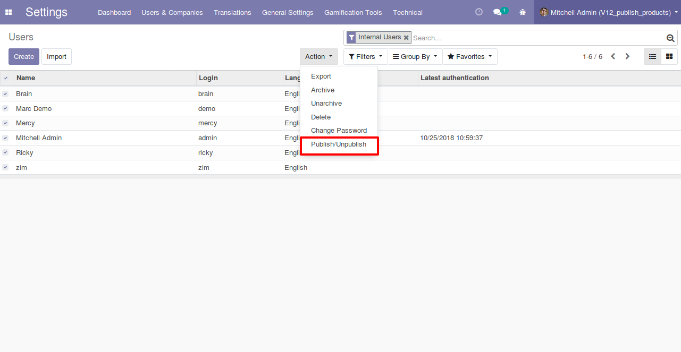Open the conversations chat icon
681x352 pixels.
(x=498, y=12)
